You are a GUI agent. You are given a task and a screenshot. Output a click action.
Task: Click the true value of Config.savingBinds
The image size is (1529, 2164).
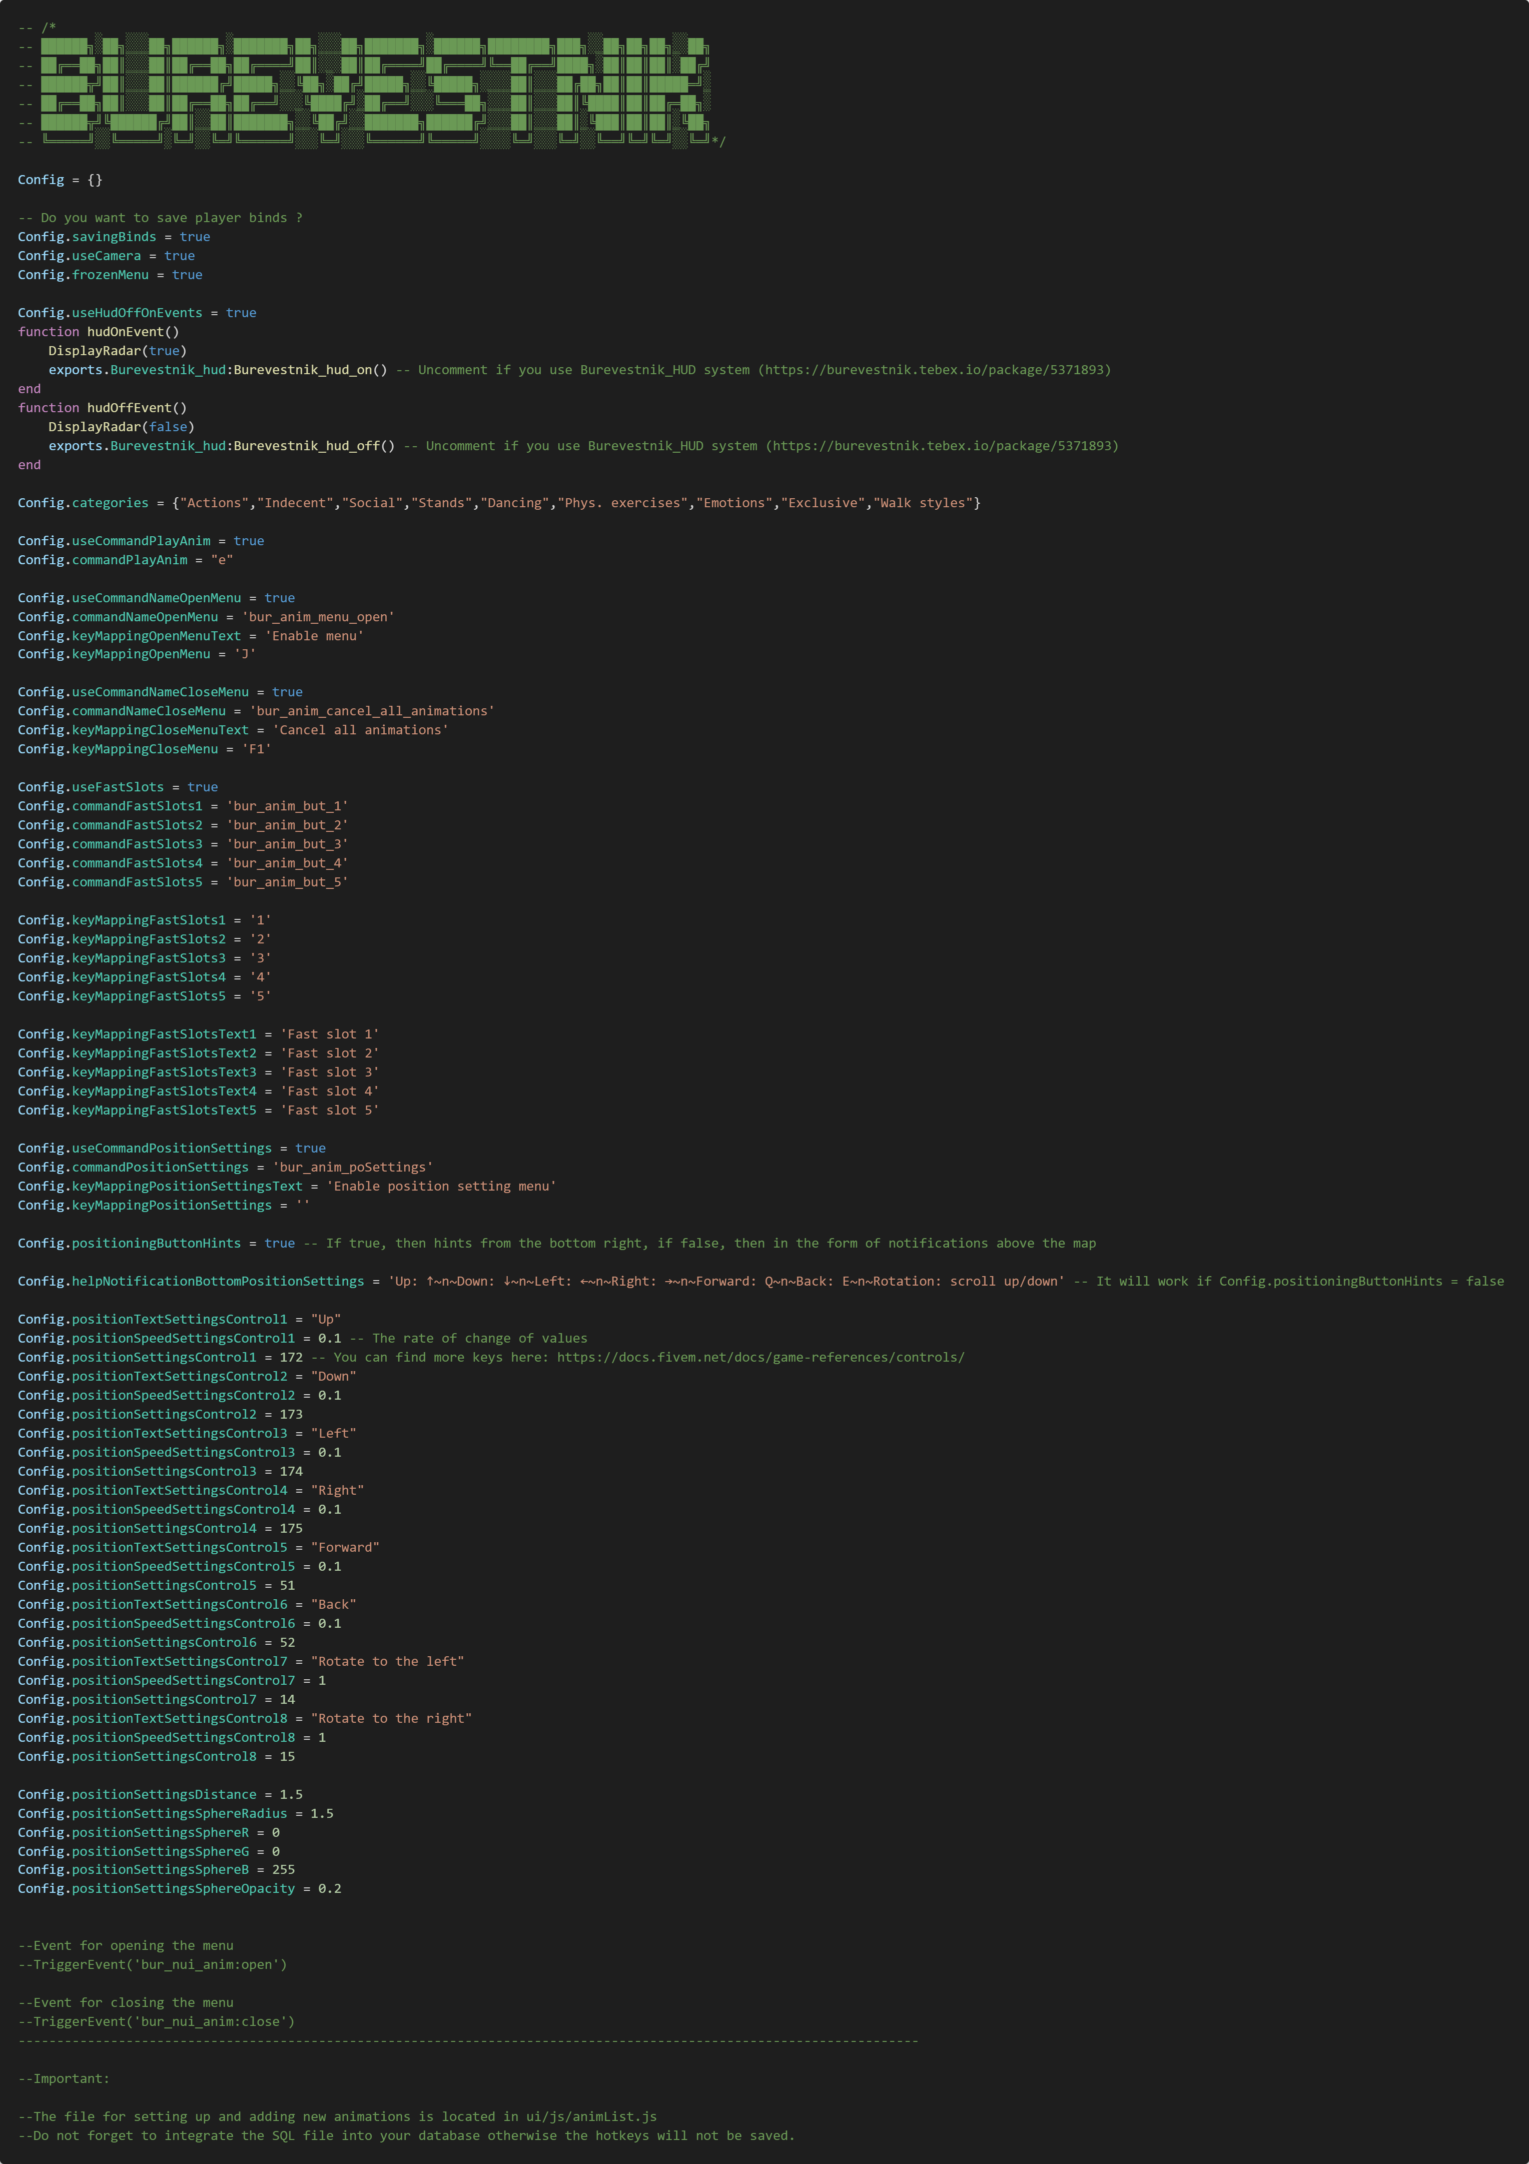coord(195,237)
